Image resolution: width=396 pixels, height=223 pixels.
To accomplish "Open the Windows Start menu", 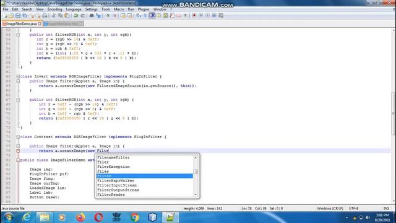I will point(8,217).
